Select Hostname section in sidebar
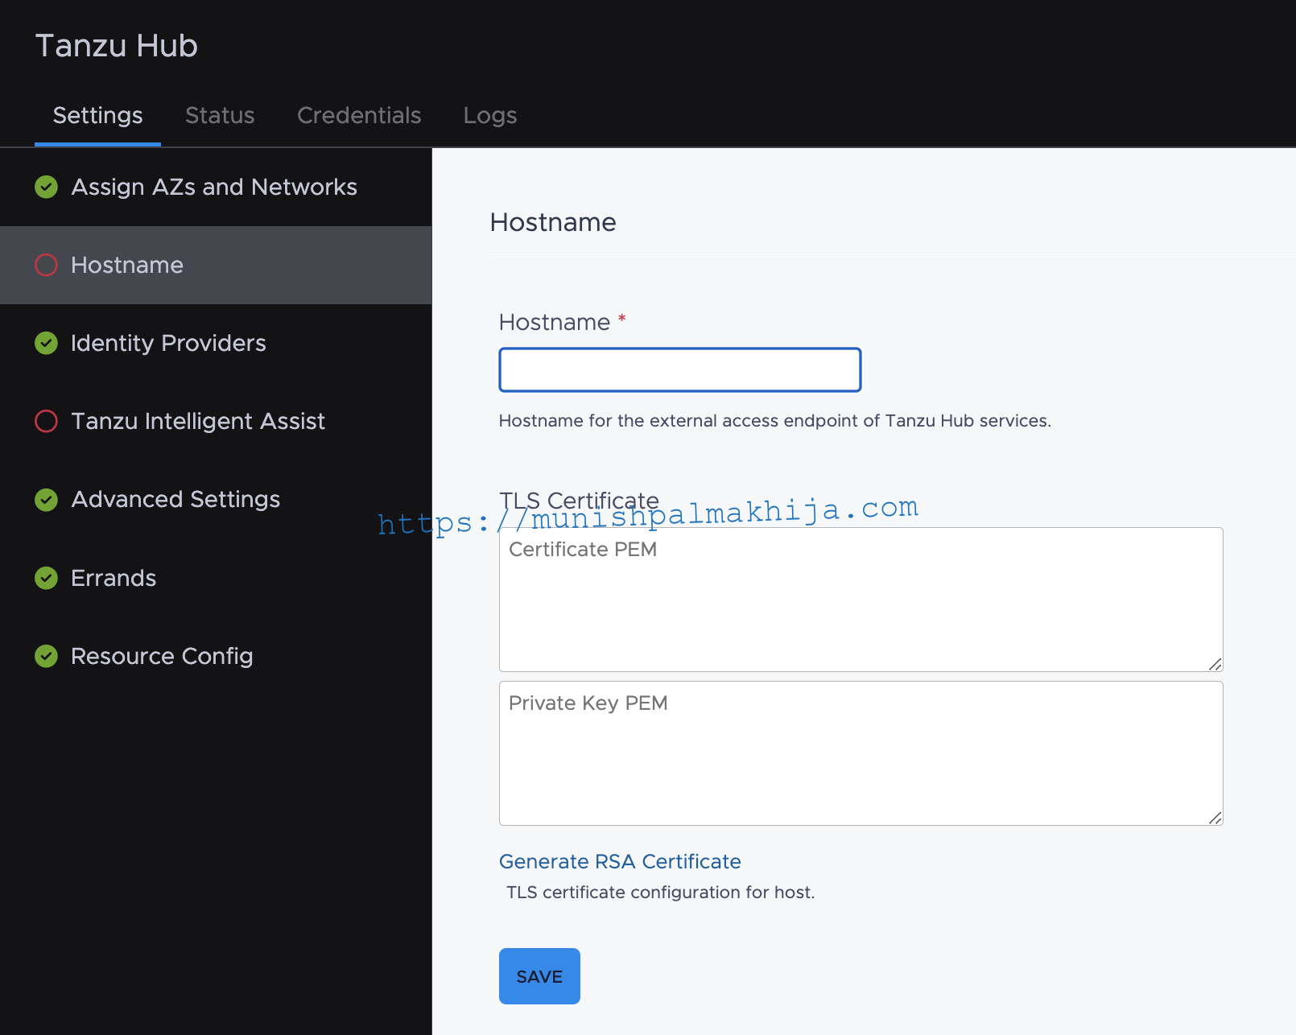This screenshot has height=1035, width=1296. pyautogui.click(x=216, y=266)
